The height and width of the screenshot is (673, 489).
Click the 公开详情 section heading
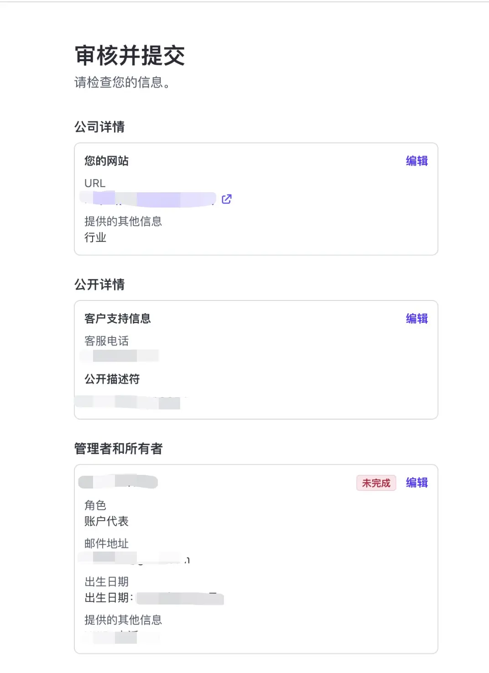click(x=99, y=284)
